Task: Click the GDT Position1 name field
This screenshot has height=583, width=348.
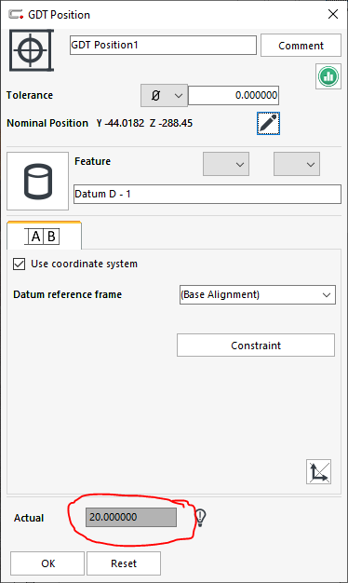Action: tap(163, 45)
